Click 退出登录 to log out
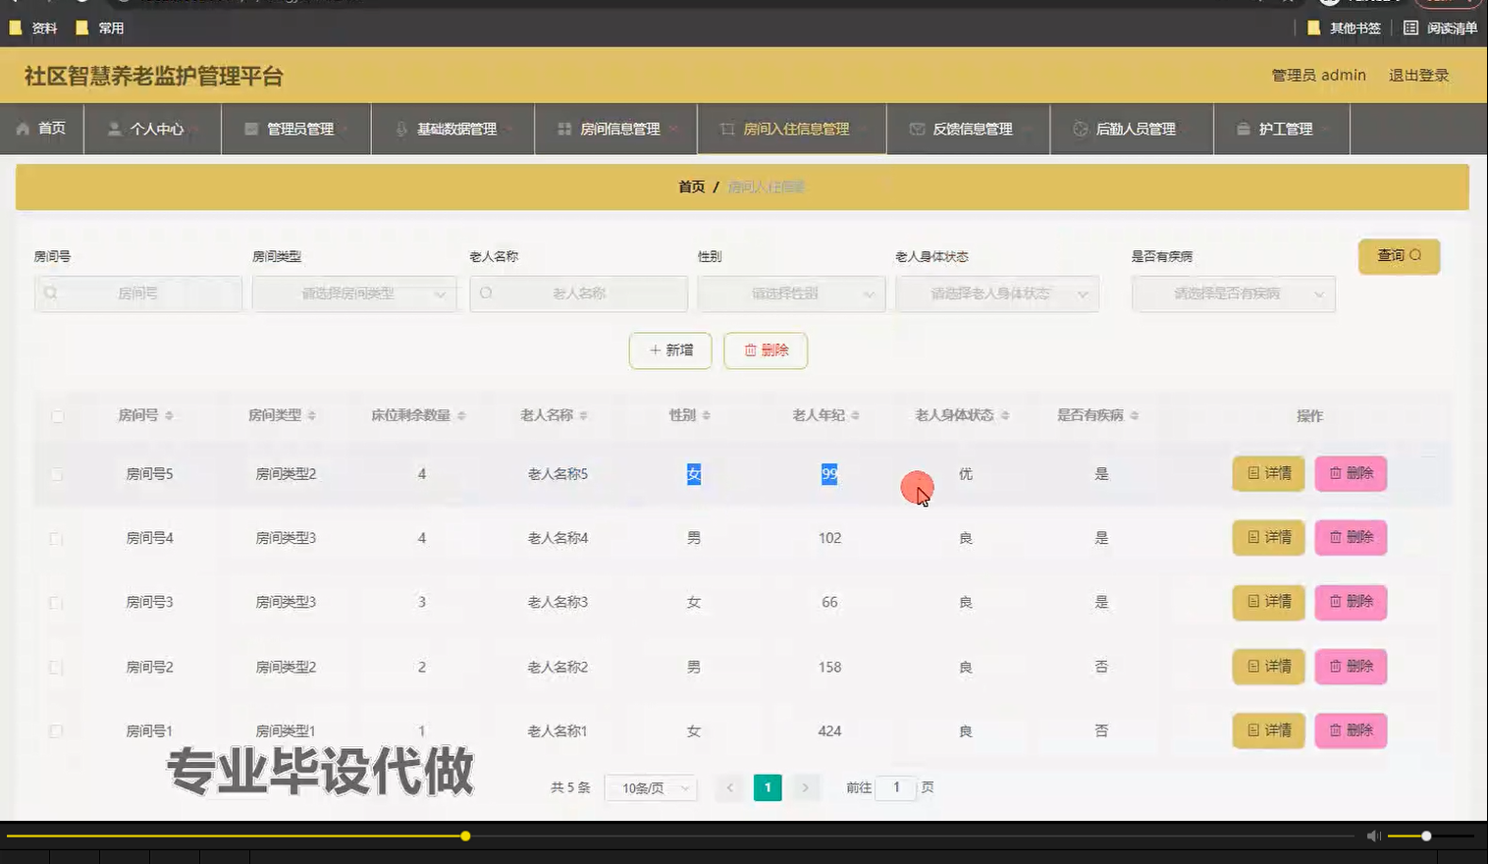This screenshot has height=864, width=1488. 1417,75
